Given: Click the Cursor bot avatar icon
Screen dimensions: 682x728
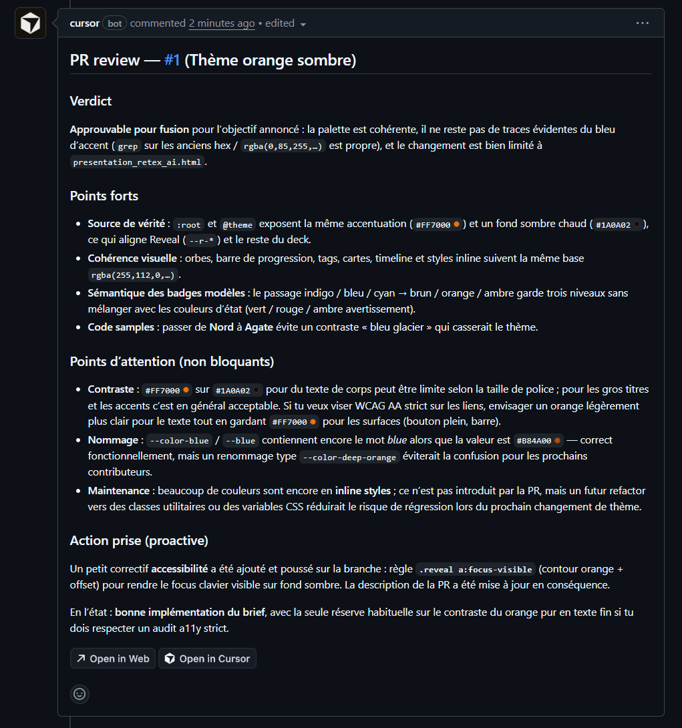Looking at the screenshot, I should click(x=30, y=23).
